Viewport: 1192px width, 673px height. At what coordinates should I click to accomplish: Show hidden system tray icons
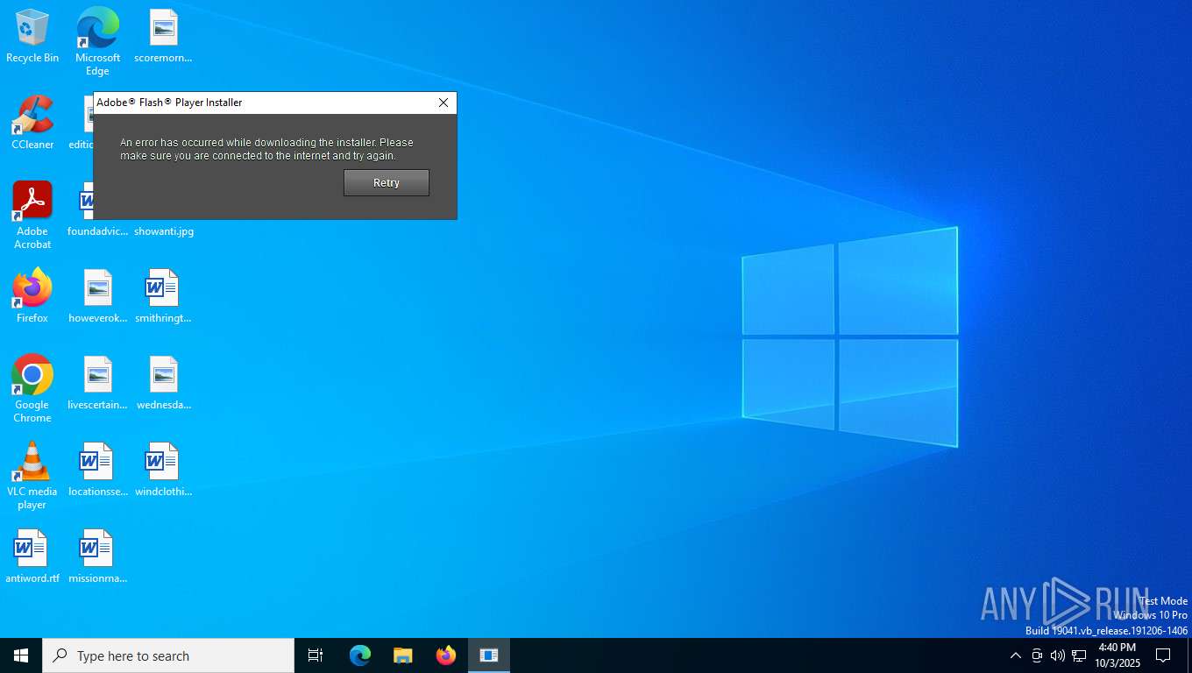point(1015,655)
